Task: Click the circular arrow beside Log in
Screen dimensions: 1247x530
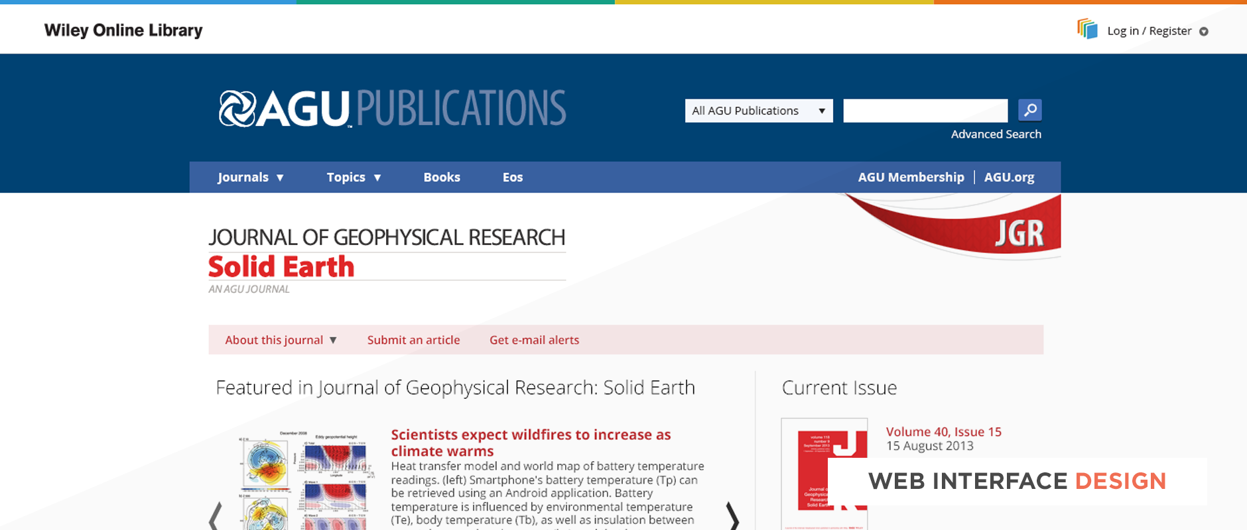Action: 1204,32
